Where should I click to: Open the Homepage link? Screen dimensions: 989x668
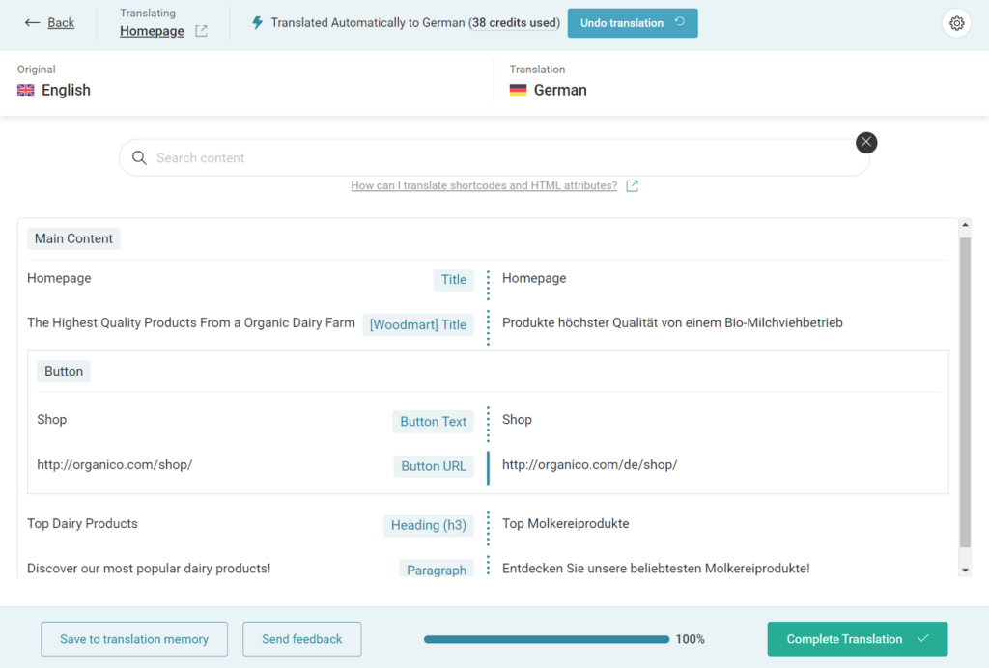pos(152,31)
